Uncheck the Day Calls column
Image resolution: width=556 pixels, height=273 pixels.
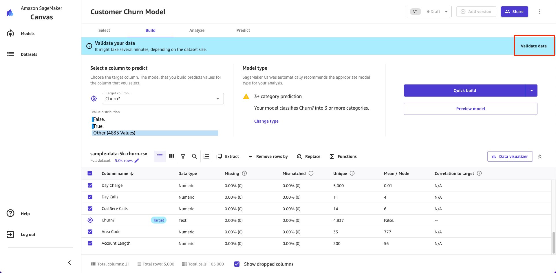pos(90,197)
